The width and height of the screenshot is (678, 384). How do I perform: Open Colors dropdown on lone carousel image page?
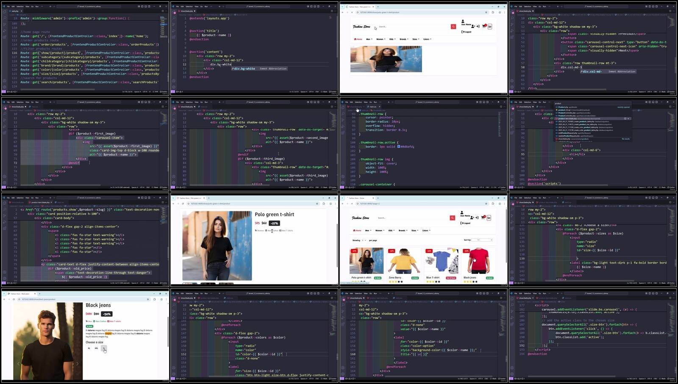(427, 39)
